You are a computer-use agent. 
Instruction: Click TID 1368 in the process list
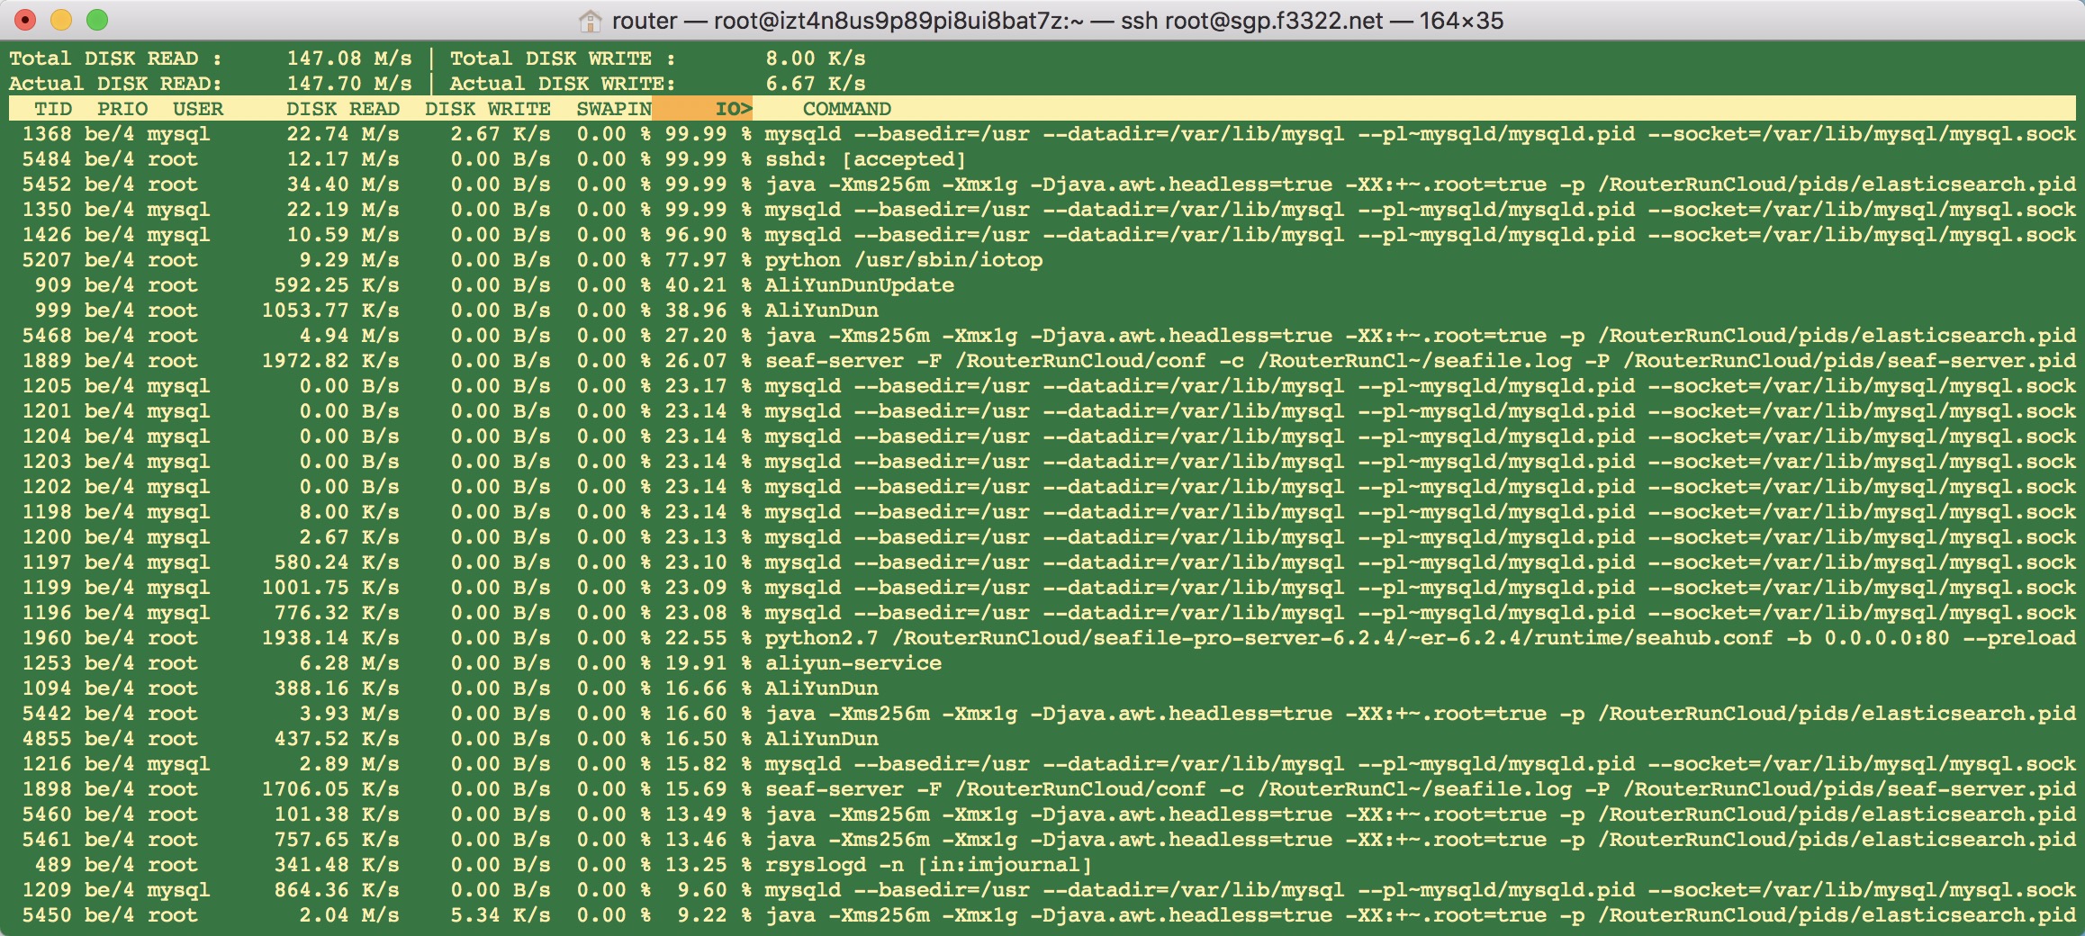(47, 134)
